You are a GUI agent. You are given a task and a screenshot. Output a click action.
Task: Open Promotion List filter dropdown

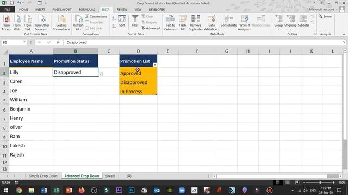coord(154,64)
